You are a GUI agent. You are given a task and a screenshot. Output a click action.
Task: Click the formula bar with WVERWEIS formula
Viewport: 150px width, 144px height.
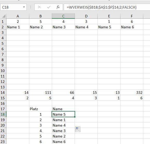pyautogui.click(x=107, y=7)
